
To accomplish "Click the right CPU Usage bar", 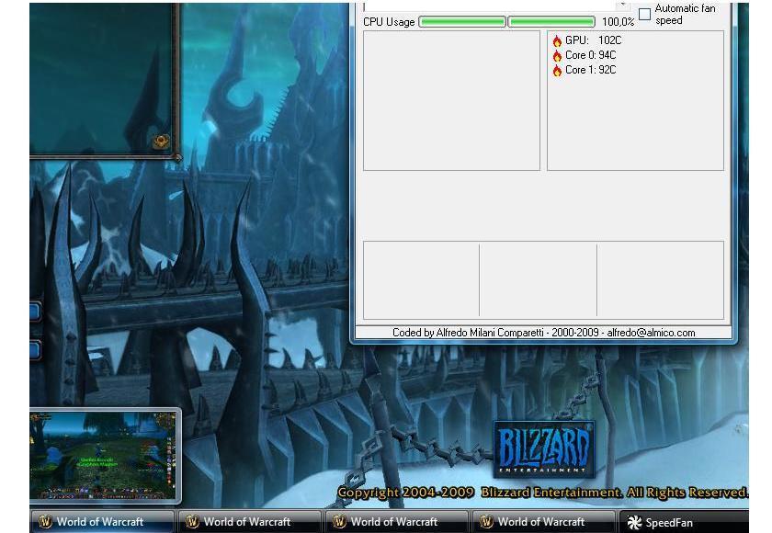I will click(551, 22).
